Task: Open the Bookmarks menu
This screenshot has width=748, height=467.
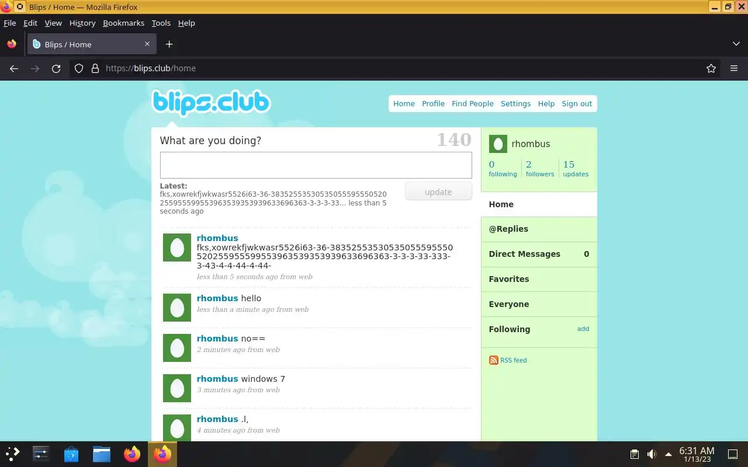Action: click(x=123, y=23)
